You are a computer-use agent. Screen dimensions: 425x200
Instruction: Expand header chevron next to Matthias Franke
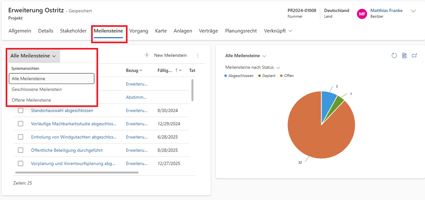[x=413, y=11]
